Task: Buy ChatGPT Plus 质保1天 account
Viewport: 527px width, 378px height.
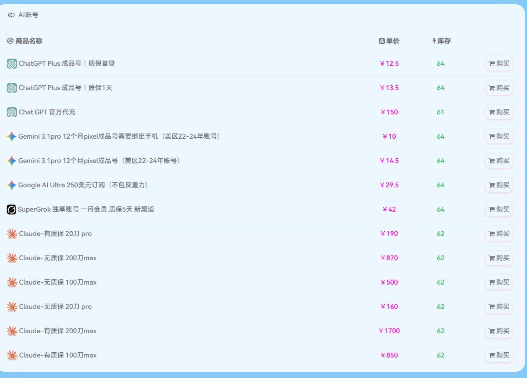Action: [x=499, y=88]
